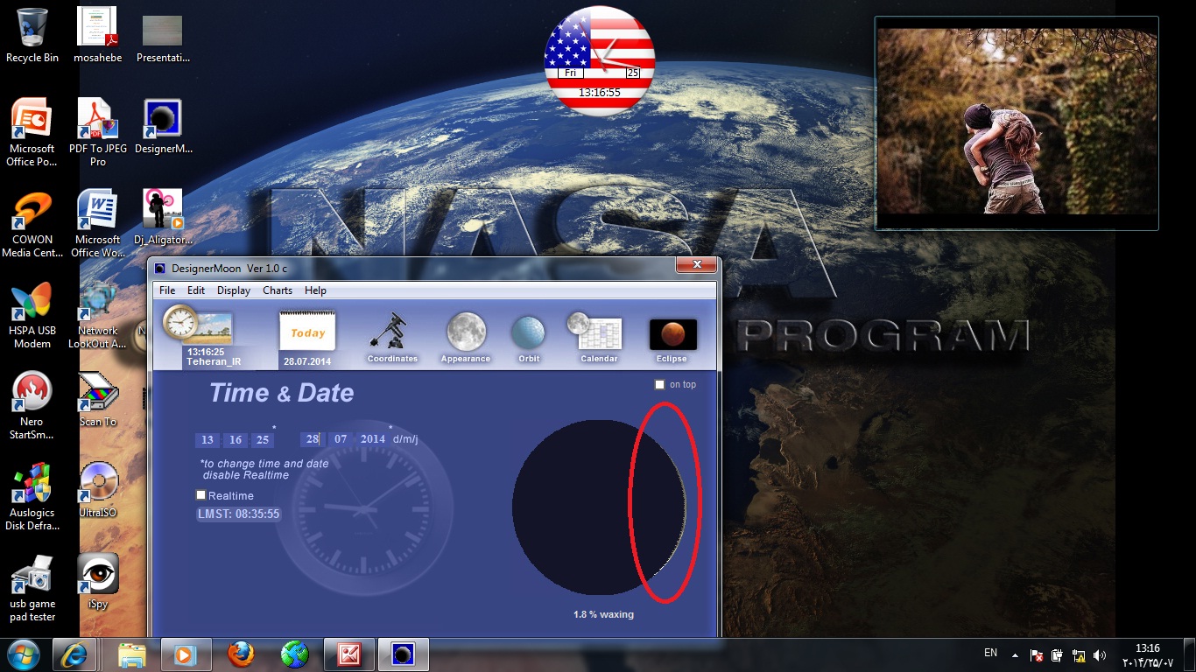Select the Dj_Aligator media file icon

(163, 217)
